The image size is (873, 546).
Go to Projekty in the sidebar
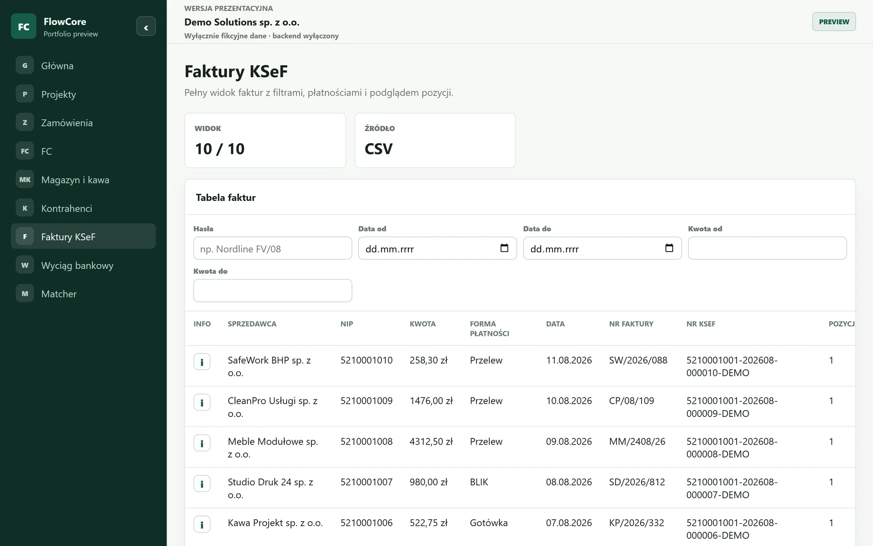83,94
